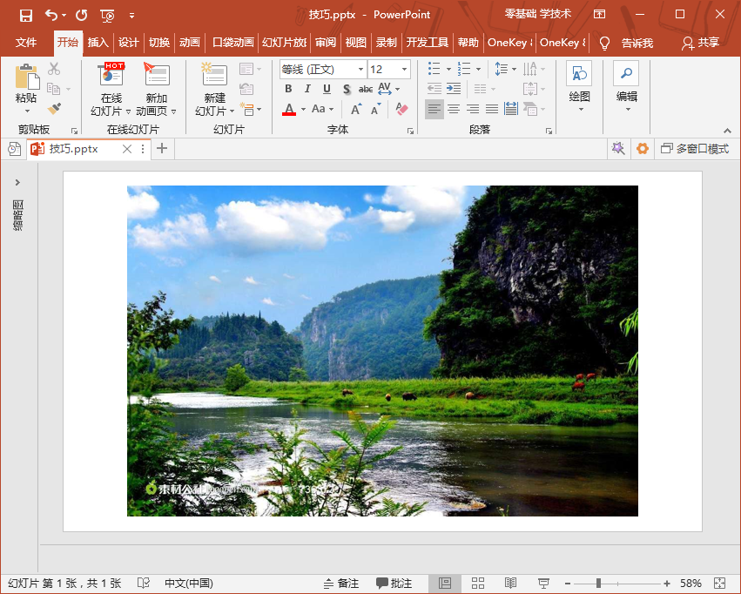Justify the text alignment
This screenshot has height=594, width=741.
pos(492,109)
